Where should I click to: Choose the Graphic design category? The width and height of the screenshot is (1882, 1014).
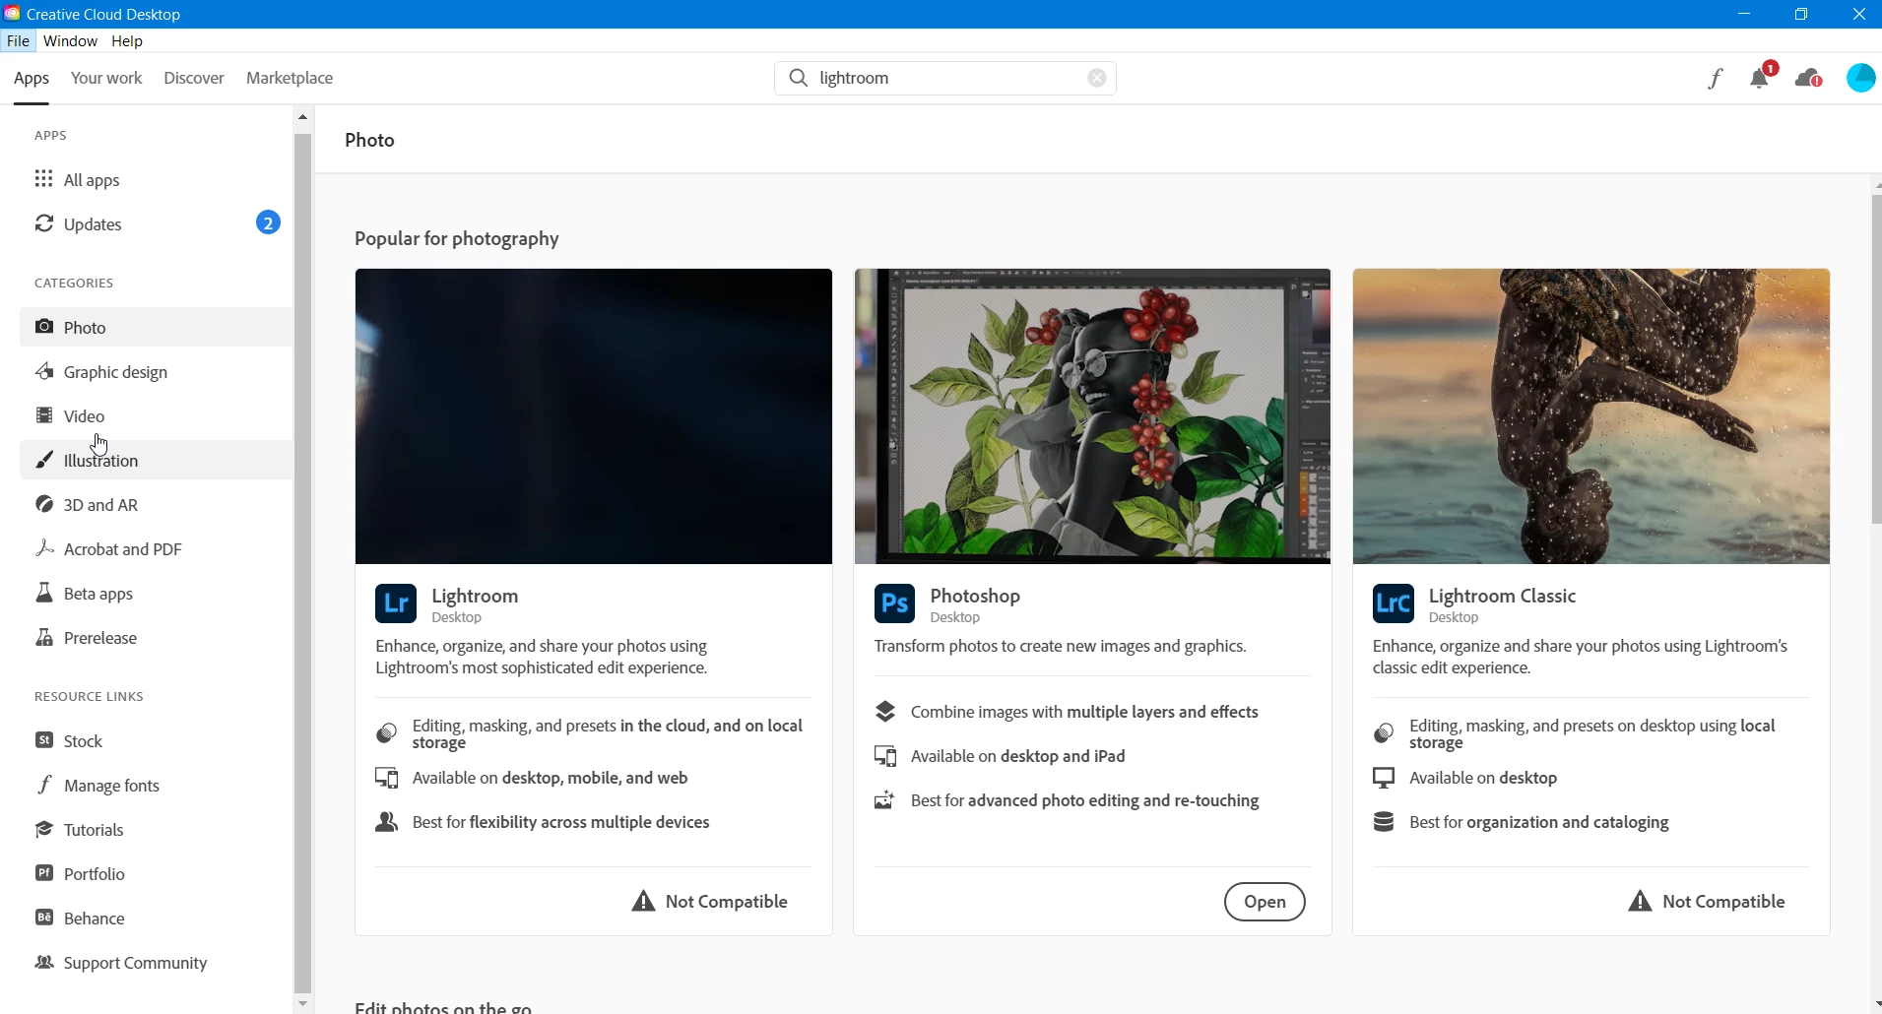pyautogui.click(x=157, y=371)
